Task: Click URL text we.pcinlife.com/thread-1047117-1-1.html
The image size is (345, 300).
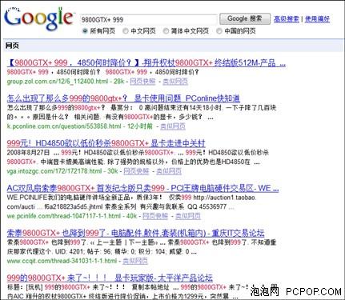Action: point(64,216)
